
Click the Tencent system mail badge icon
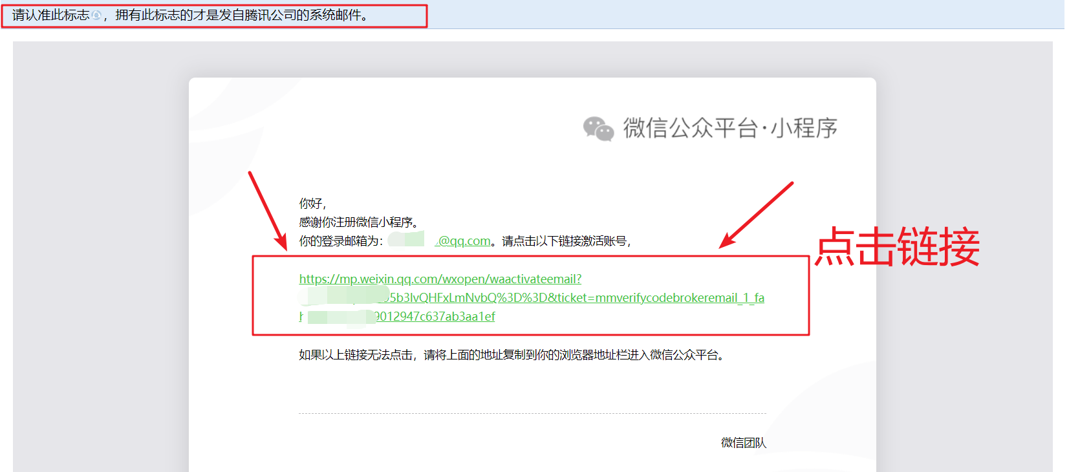(96, 15)
